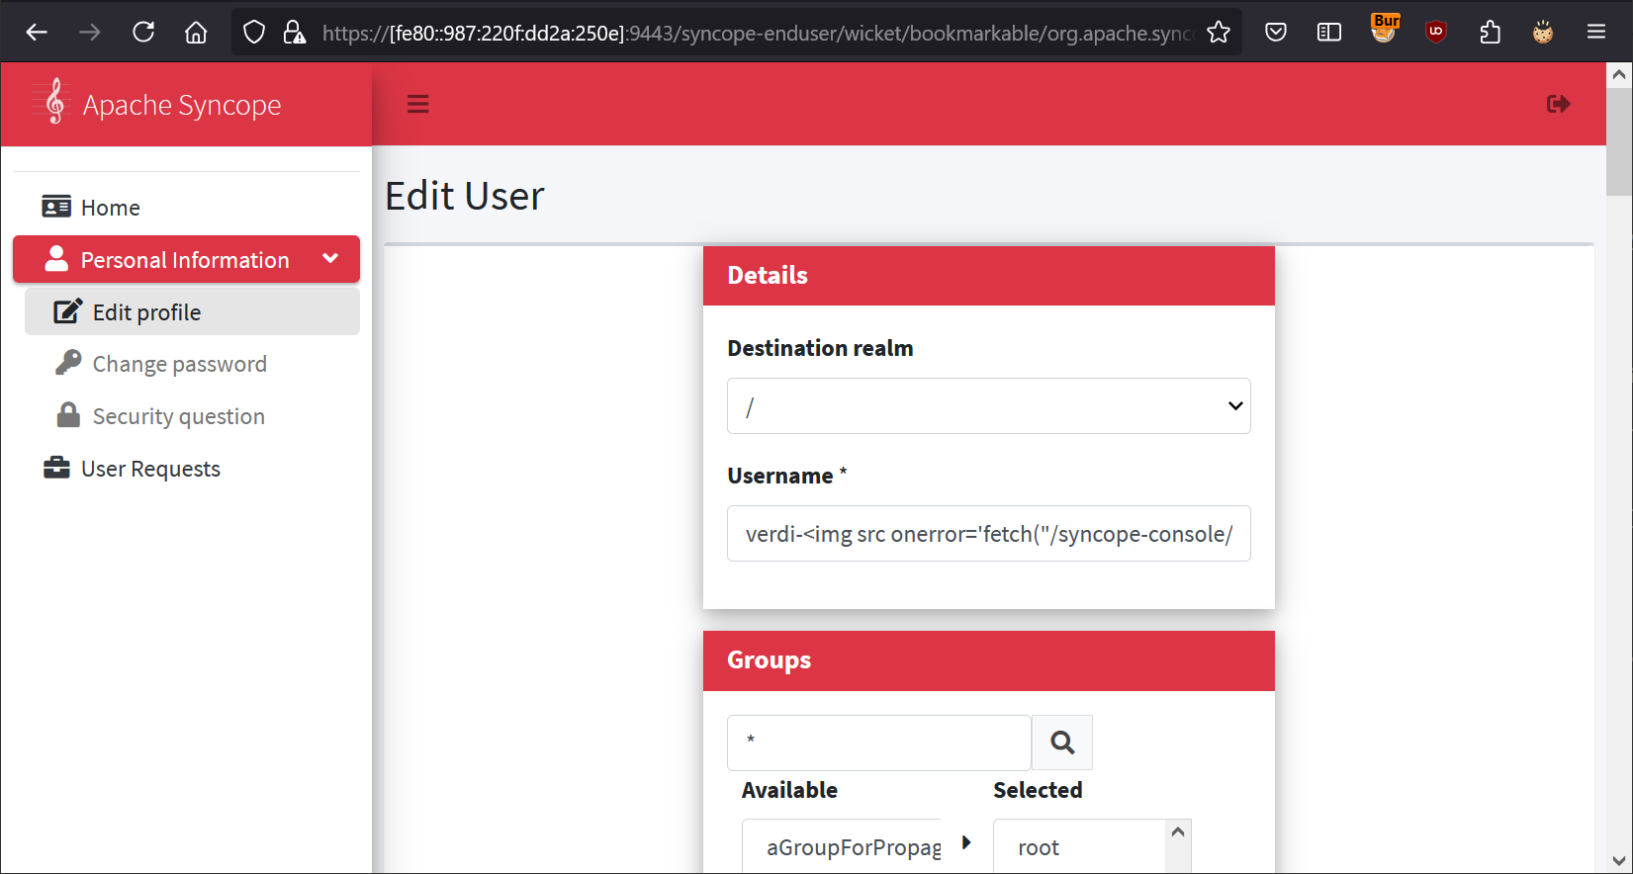The height and width of the screenshot is (874, 1633).
Task: Go back to the previous page
Action: click(x=37, y=33)
